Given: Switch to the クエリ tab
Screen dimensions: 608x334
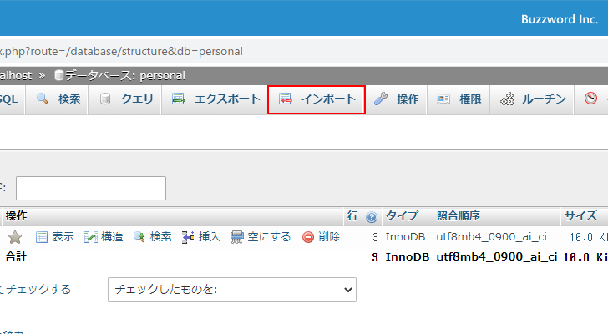Looking at the screenshot, I should [x=126, y=99].
